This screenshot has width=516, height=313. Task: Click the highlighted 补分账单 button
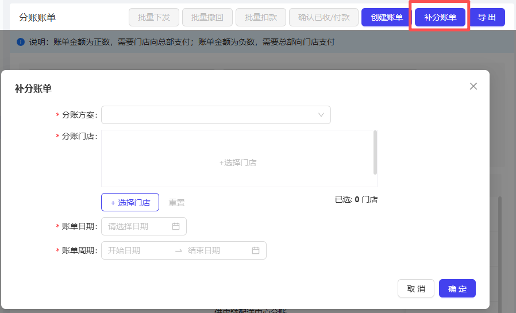click(440, 17)
